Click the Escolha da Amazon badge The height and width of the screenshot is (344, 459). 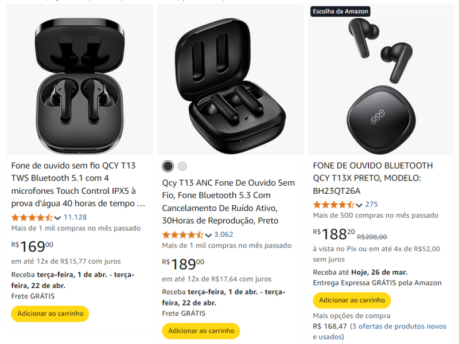pos(340,11)
